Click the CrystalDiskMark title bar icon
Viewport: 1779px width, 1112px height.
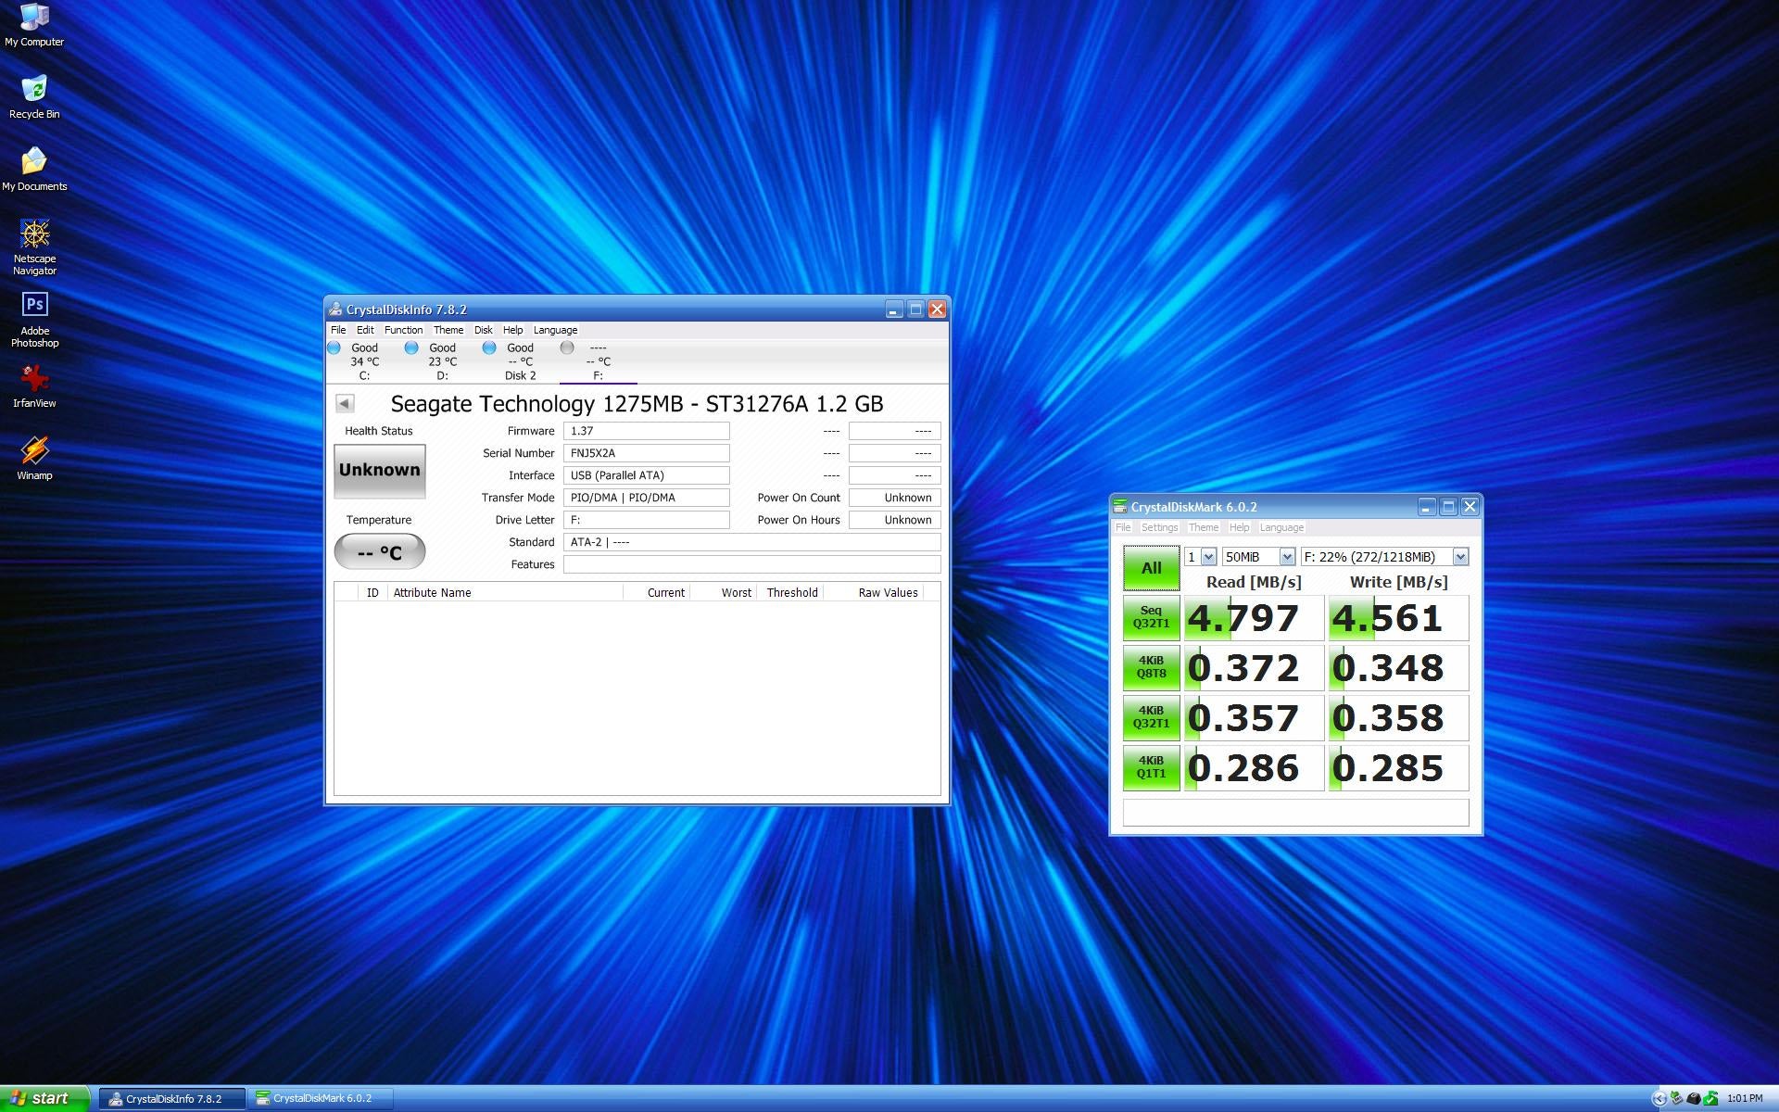[1120, 507]
